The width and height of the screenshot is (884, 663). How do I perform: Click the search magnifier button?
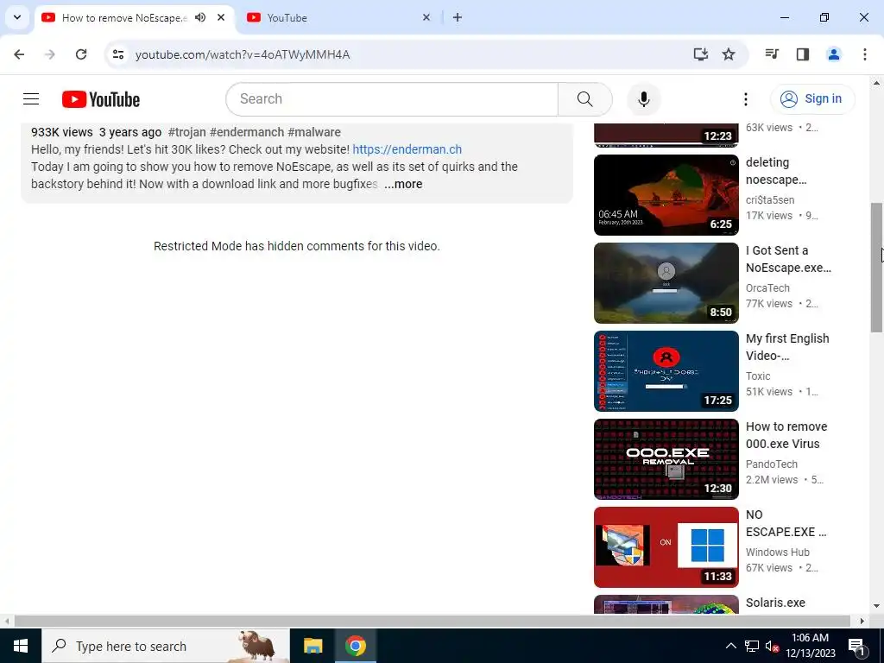584,99
